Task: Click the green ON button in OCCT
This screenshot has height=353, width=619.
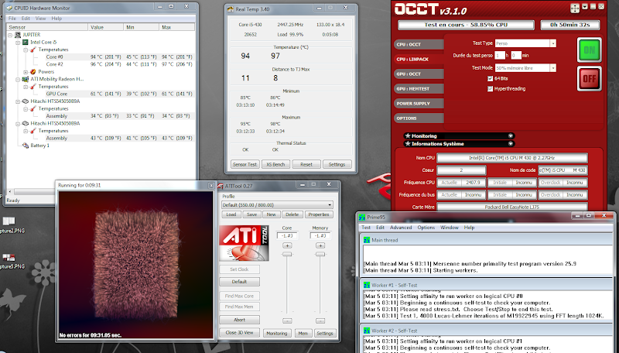Action: coord(590,50)
